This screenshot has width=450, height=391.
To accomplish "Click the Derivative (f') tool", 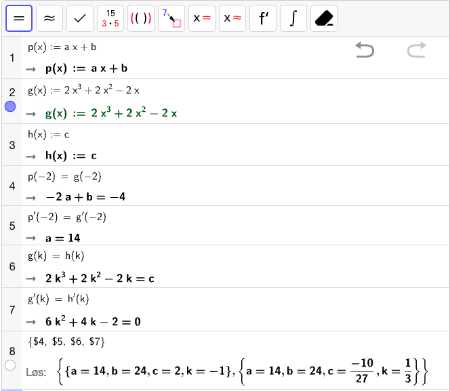I will tap(263, 18).
